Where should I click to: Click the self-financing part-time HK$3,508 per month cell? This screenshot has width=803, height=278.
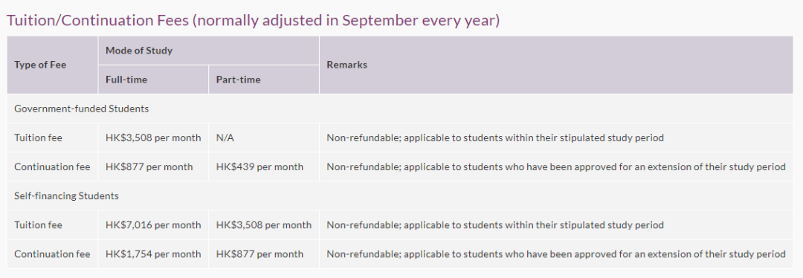click(264, 224)
